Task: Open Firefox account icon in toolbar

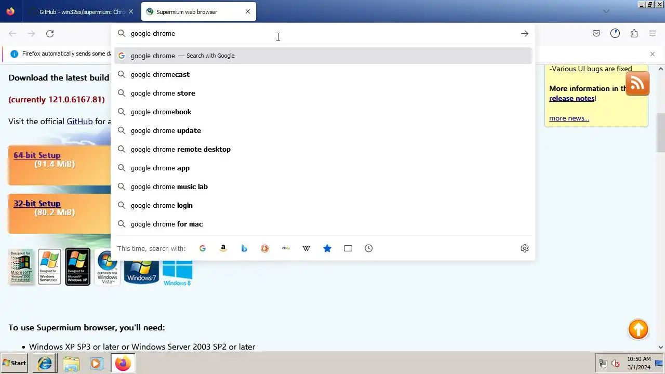Action: [615, 33]
